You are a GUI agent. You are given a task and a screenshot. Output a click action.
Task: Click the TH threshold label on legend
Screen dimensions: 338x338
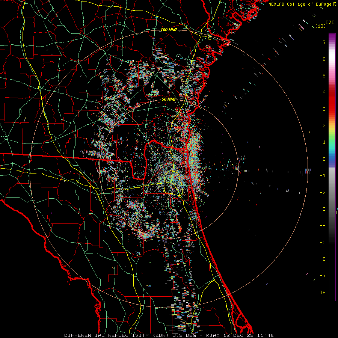tap(323, 293)
